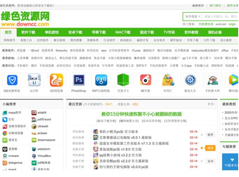Click the pdf转word icon
The width and height of the screenshot is (239, 177).
(x=34, y=120)
